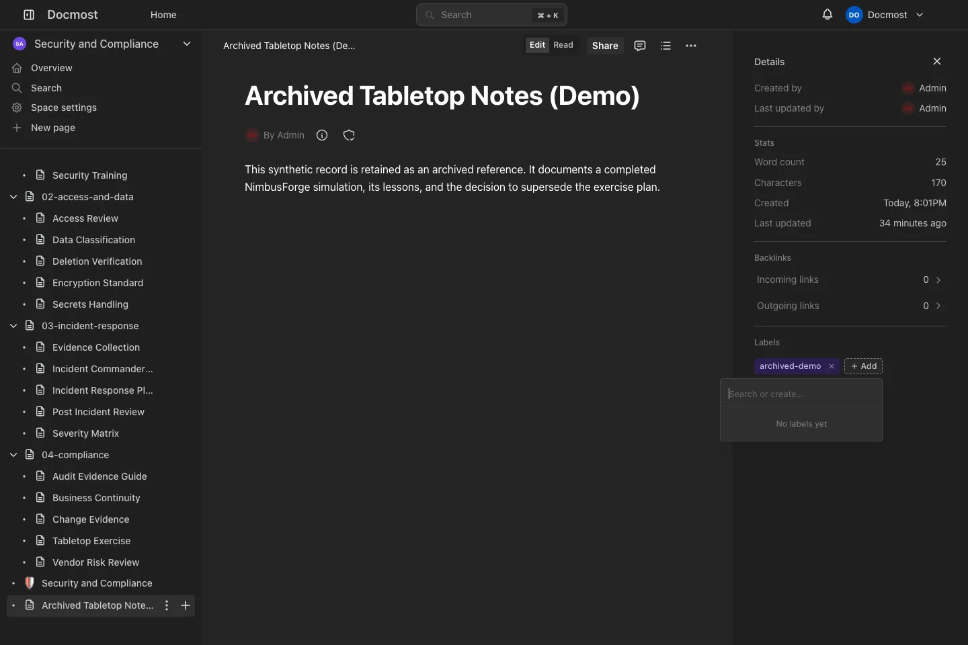Open the Business Continuity page

point(96,498)
